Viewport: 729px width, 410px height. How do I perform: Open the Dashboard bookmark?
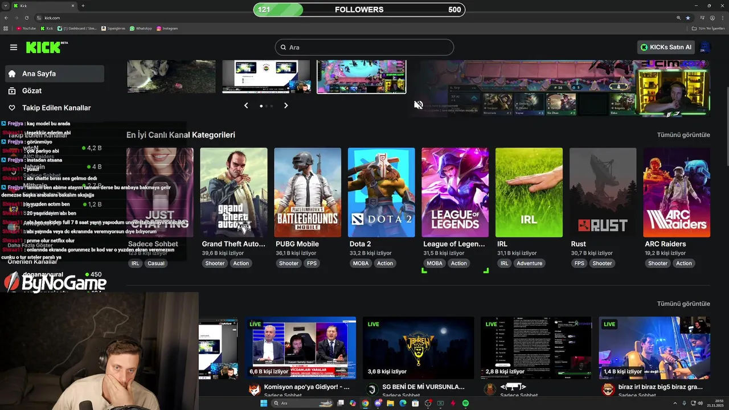tap(77, 28)
